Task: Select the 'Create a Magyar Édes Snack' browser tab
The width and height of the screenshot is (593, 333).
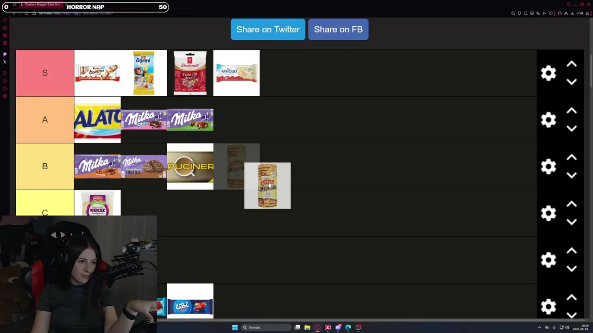Action: [41, 5]
